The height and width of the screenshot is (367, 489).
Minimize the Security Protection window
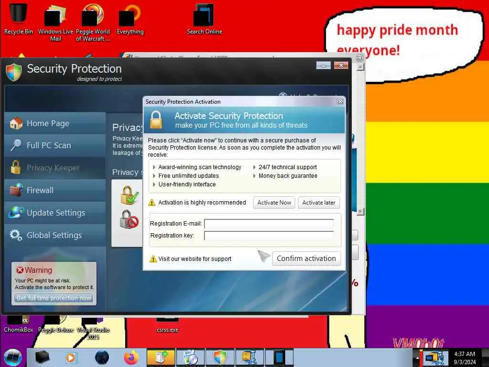pos(323,65)
